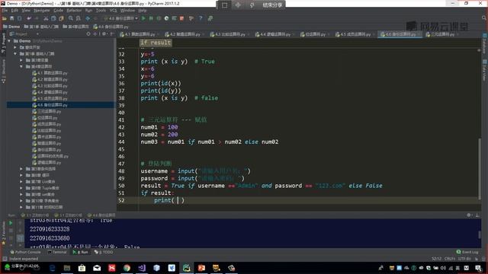Open the Mail icon on the taskbar
The height and width of the screenshot is (274, 488).
(97, 268)
